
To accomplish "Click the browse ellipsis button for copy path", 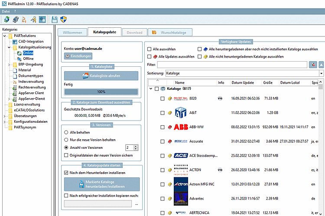I will point(136,204).
